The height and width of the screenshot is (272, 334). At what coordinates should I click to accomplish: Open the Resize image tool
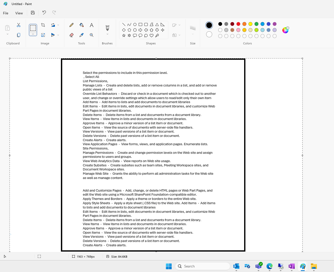pos(43,35)
